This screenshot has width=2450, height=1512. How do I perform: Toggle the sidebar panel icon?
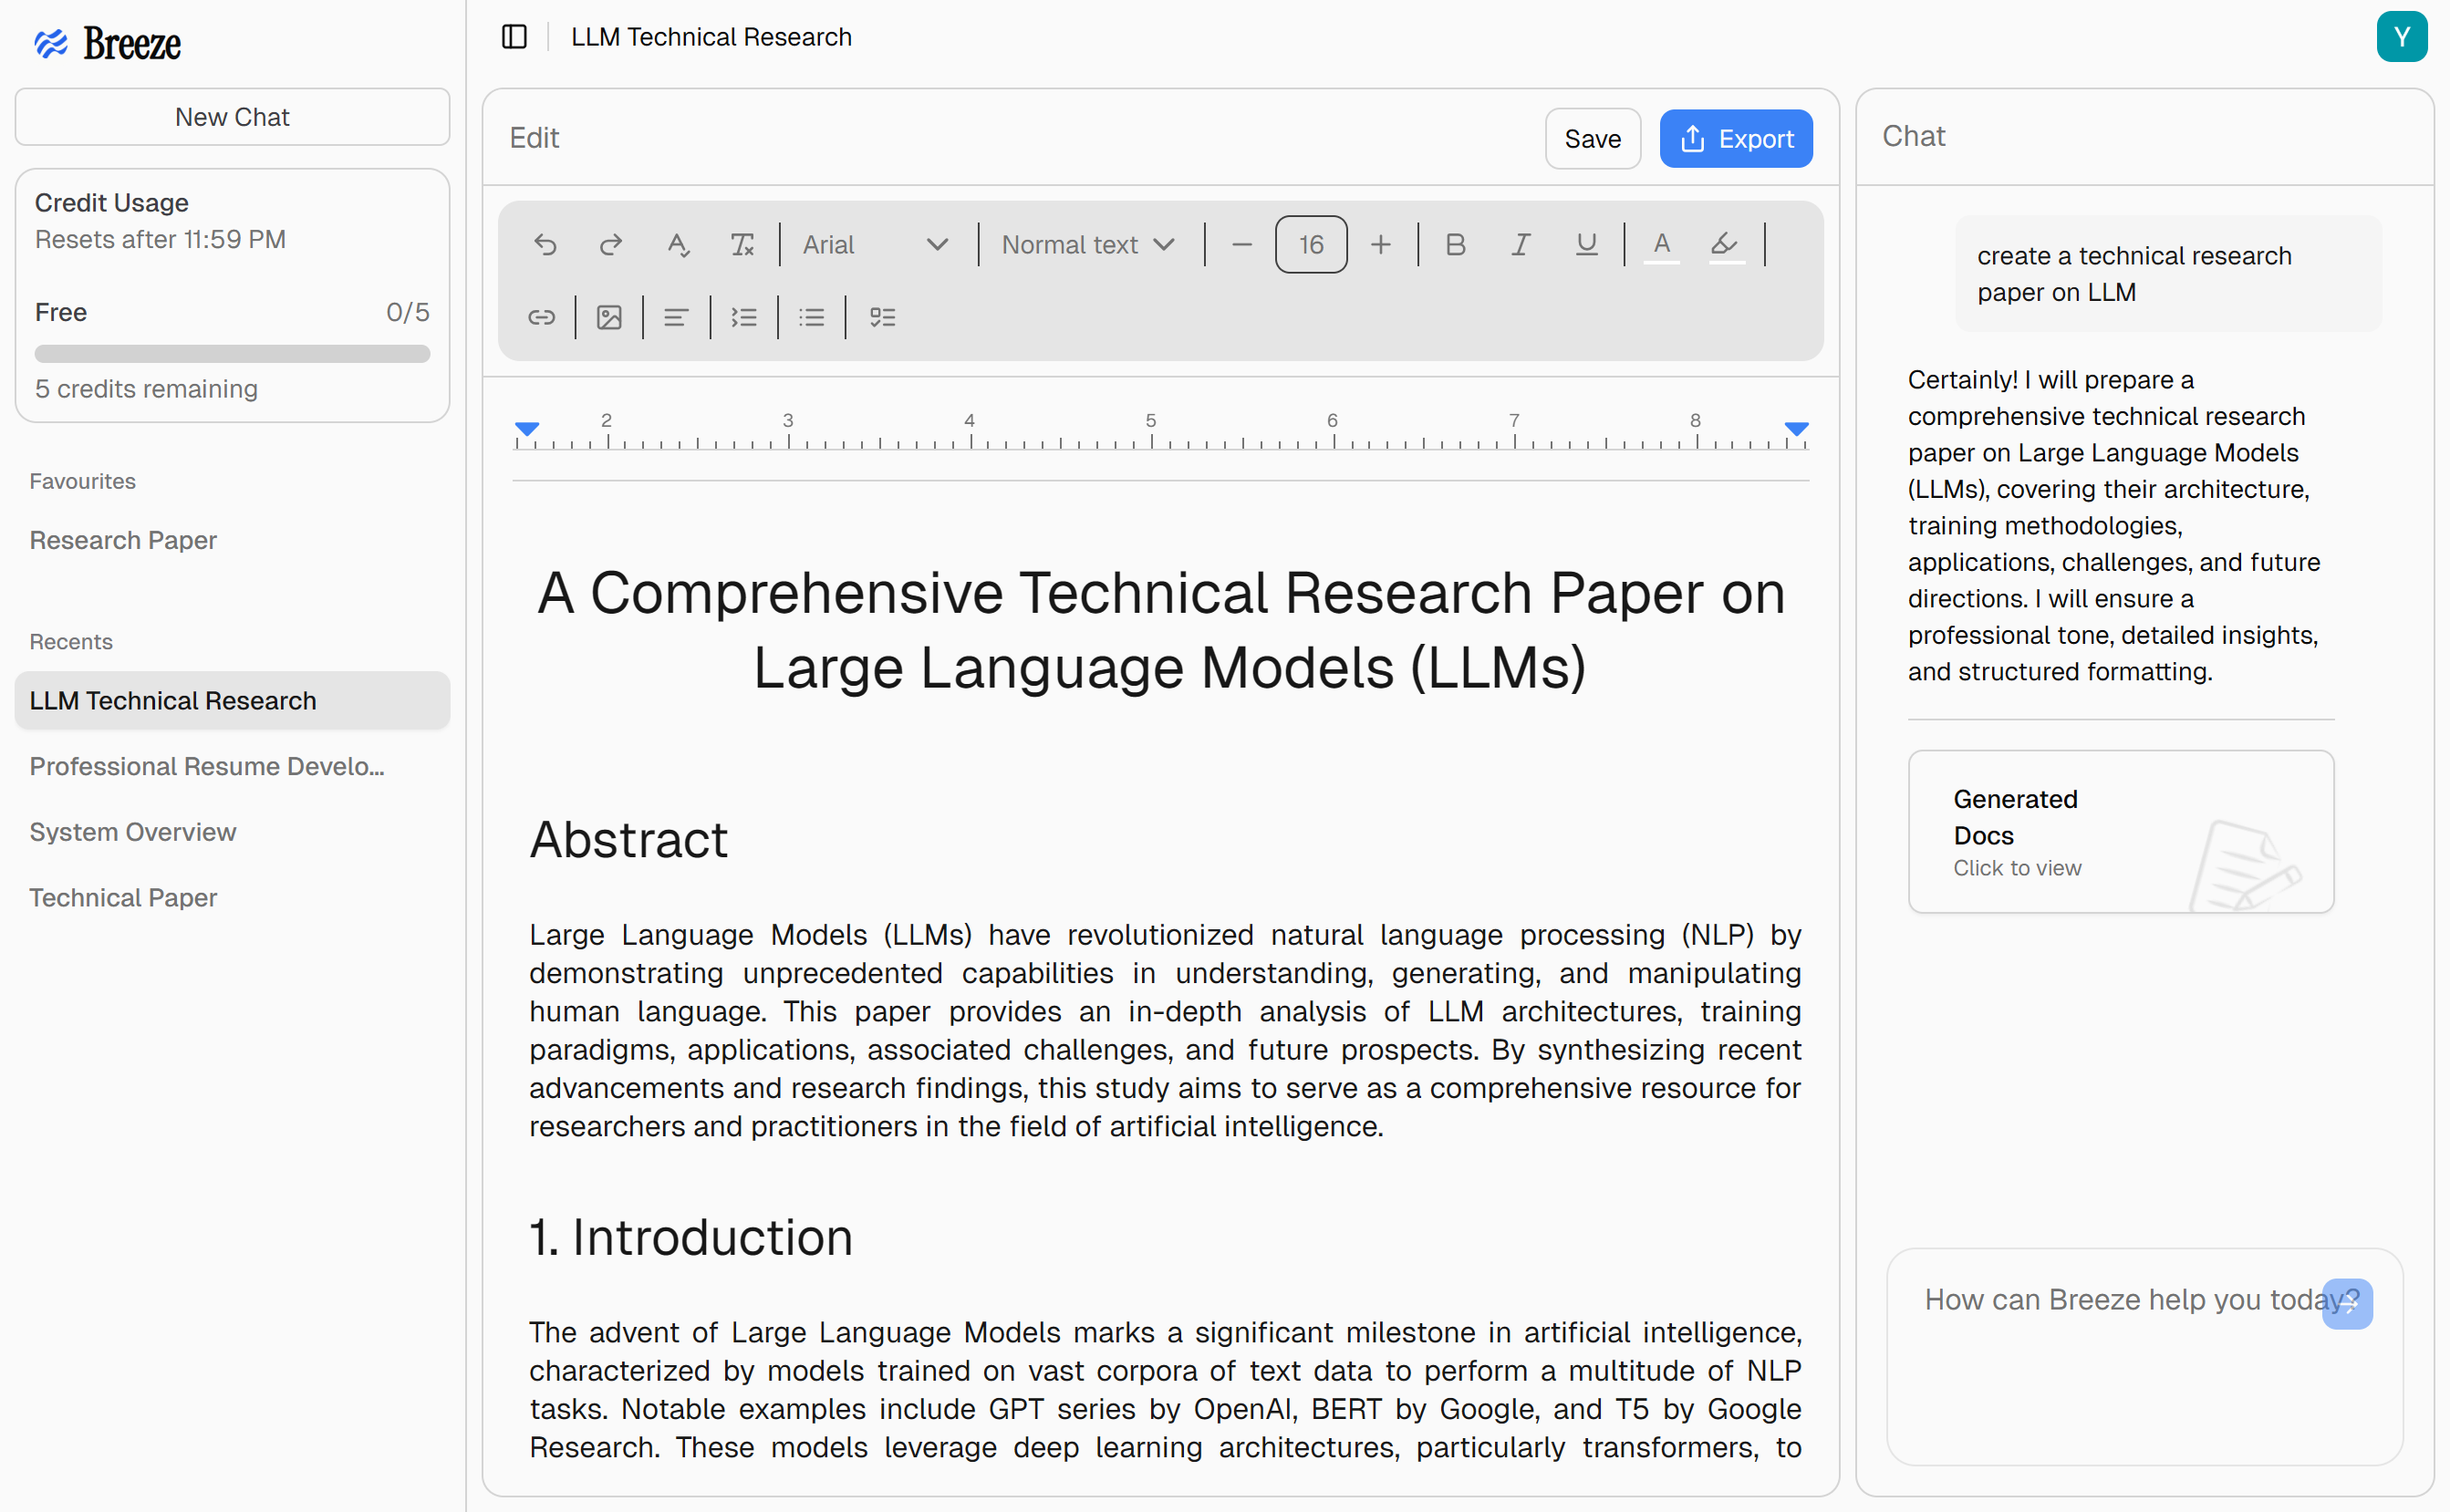514,37
